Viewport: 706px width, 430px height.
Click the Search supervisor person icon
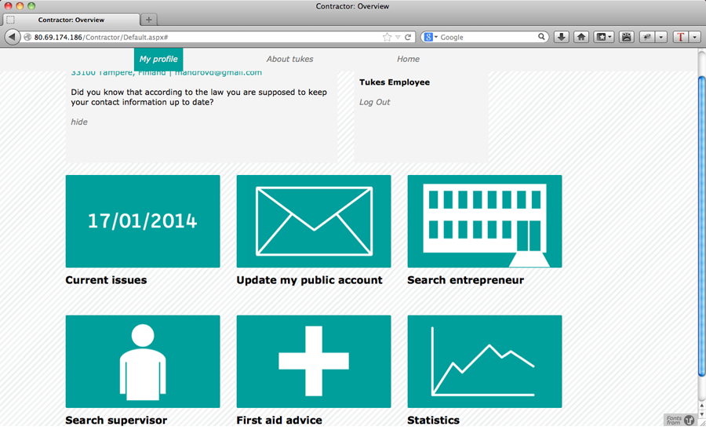[x=143, y=362]
